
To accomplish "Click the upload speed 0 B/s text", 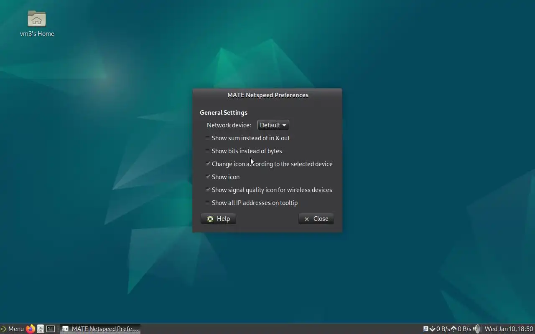I will tap(464, 329).
